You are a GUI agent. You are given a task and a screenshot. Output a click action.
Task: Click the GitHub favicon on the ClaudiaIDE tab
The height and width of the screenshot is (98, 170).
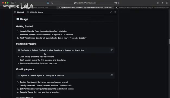(x=117, y=8)
